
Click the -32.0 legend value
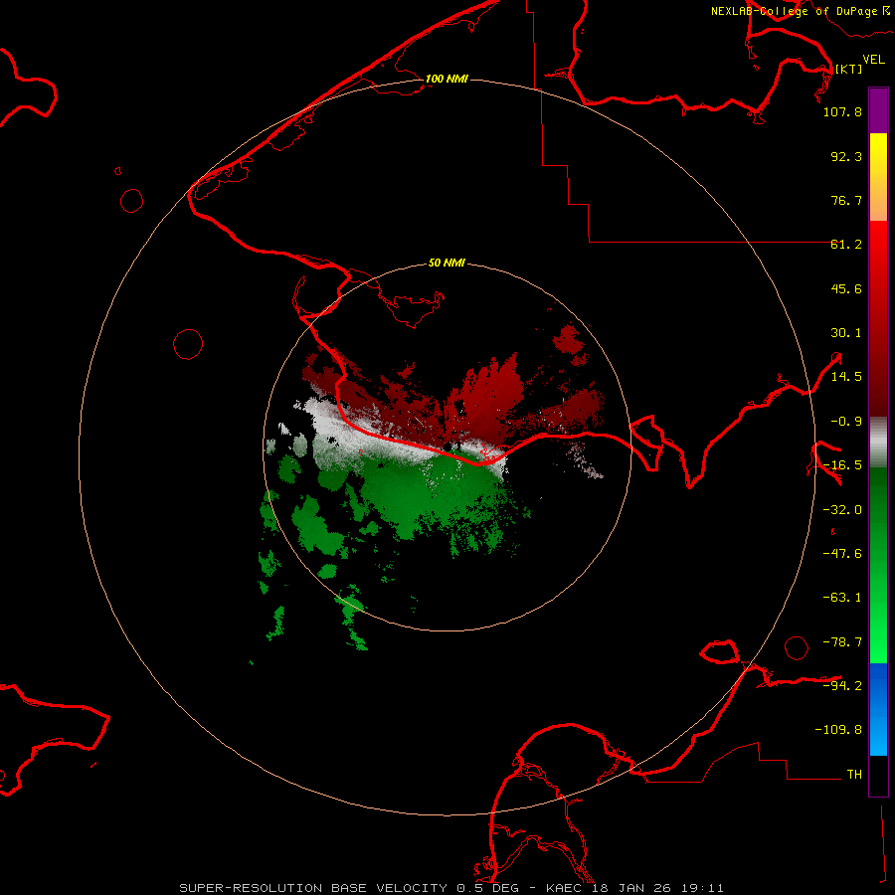pos(842,510)
